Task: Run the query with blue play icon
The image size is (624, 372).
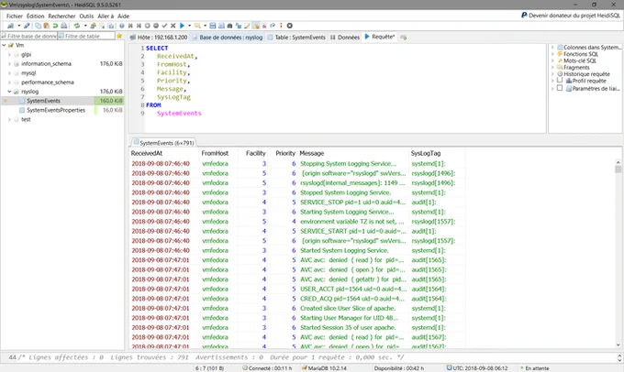Action: click(x=182, y=26)
